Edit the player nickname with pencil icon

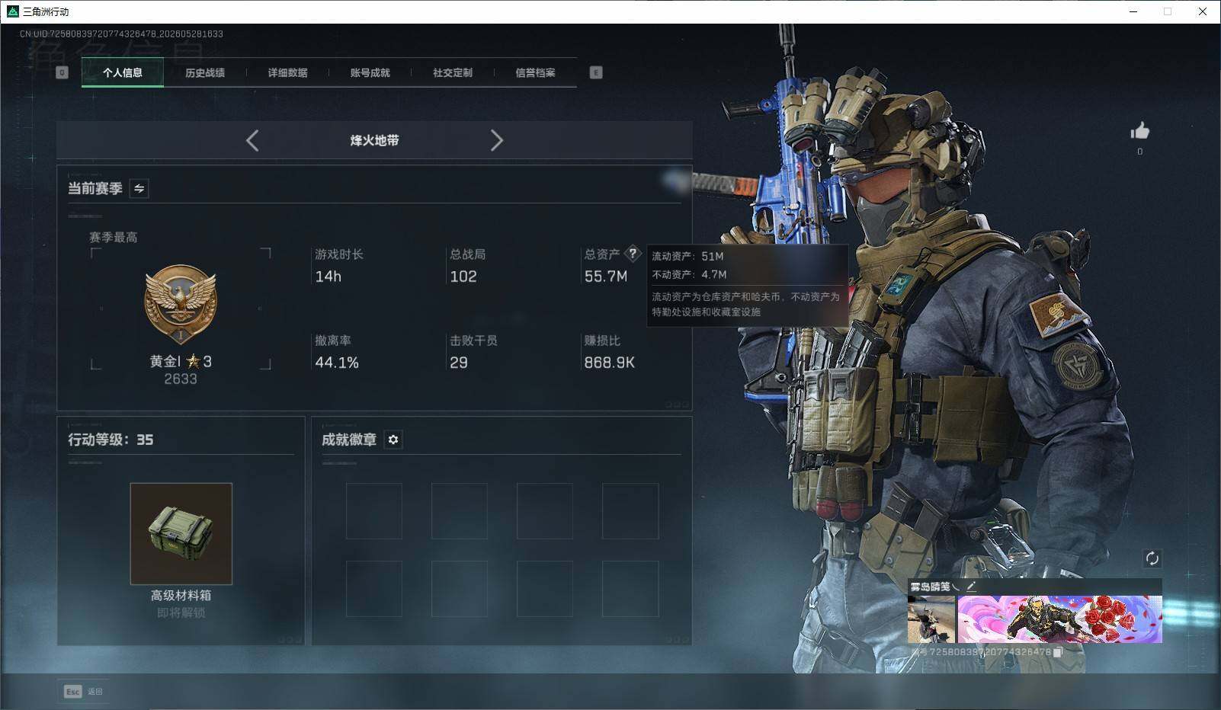pyautogui.click(x=971, y=587)
